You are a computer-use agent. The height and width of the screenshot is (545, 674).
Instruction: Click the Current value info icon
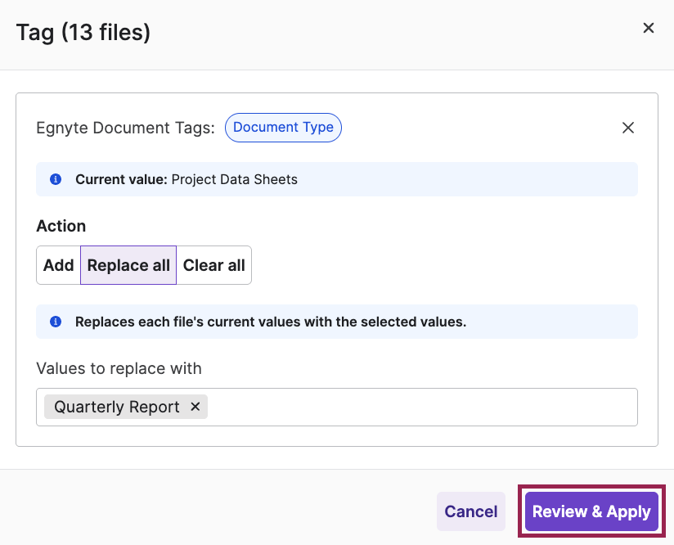[56, 179]
